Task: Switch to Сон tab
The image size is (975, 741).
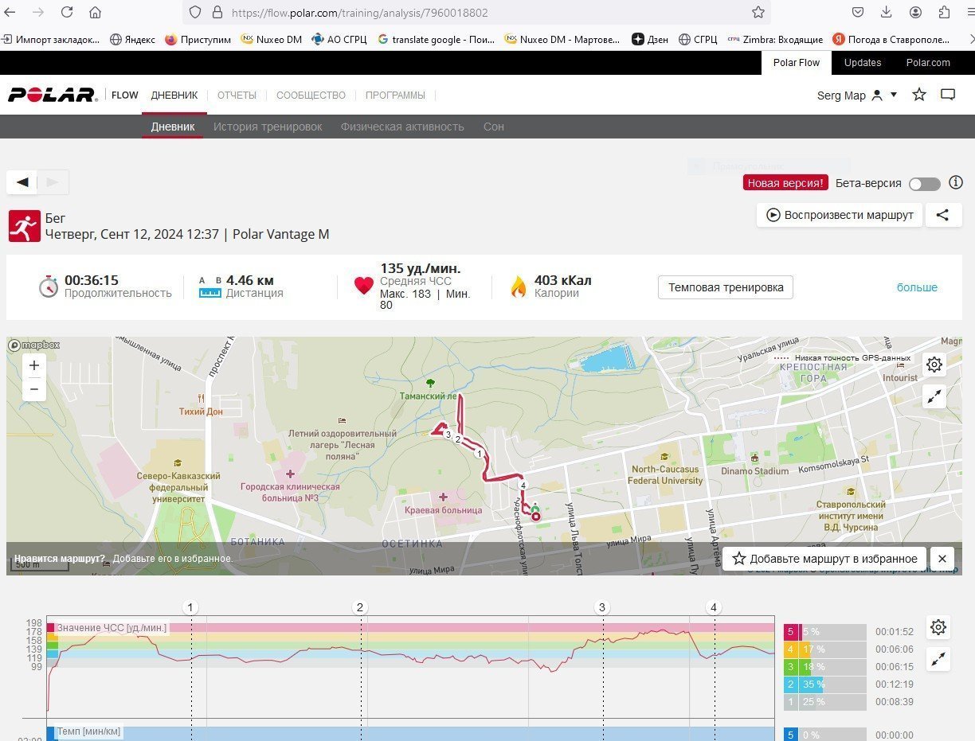Action: pos(493,127)
